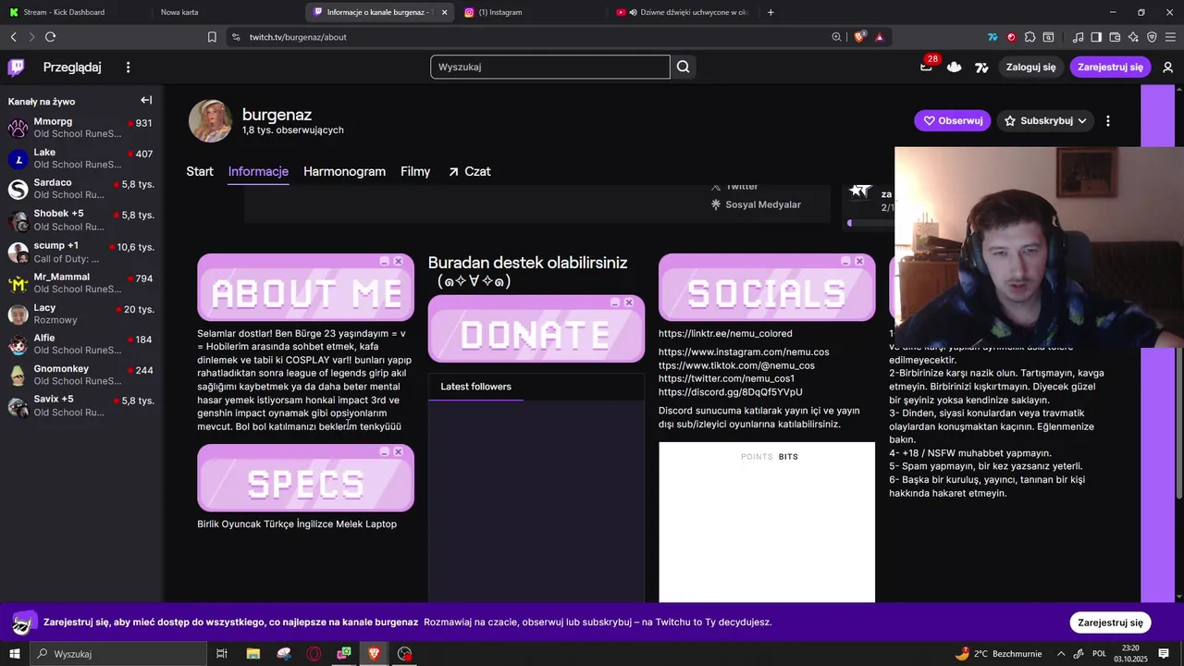Open the channel options three-dot menu

pos(1108,120)
